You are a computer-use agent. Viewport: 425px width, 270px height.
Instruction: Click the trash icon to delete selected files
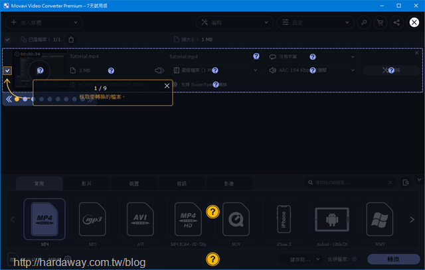pyautogui.click(x=71, y=40)
